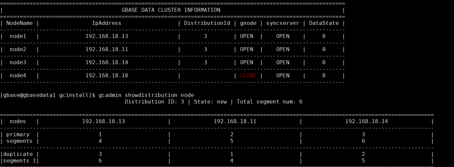Screen dimensions: 454x167
Task: Click node1's gnode OPEN status
Action: (x=247, y=36)
